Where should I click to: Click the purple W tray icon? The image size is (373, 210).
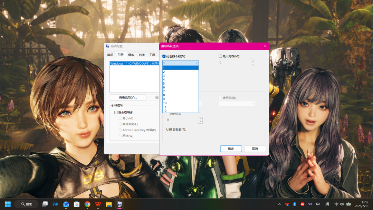point(310,204)
